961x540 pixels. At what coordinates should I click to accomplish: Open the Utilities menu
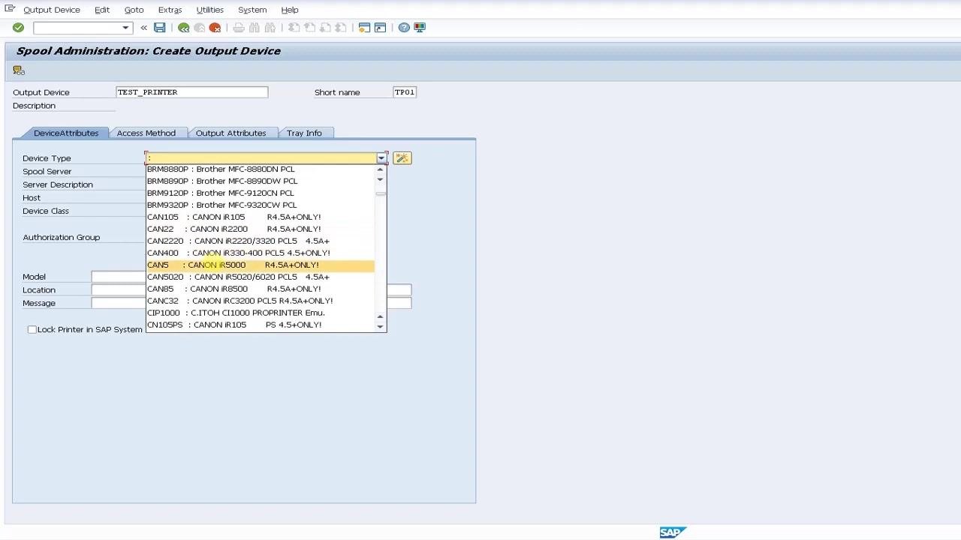tap(209, 10)
